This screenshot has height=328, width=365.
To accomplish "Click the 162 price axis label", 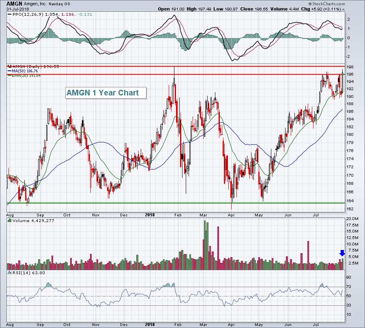I will click(x=350, y=209).
